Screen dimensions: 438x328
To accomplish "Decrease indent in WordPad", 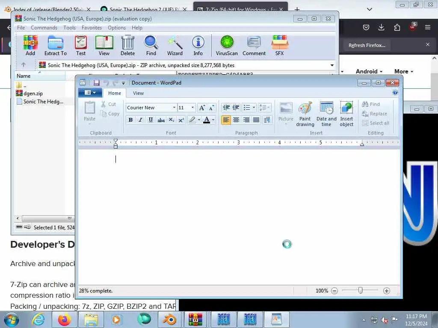I will [226, 108].
